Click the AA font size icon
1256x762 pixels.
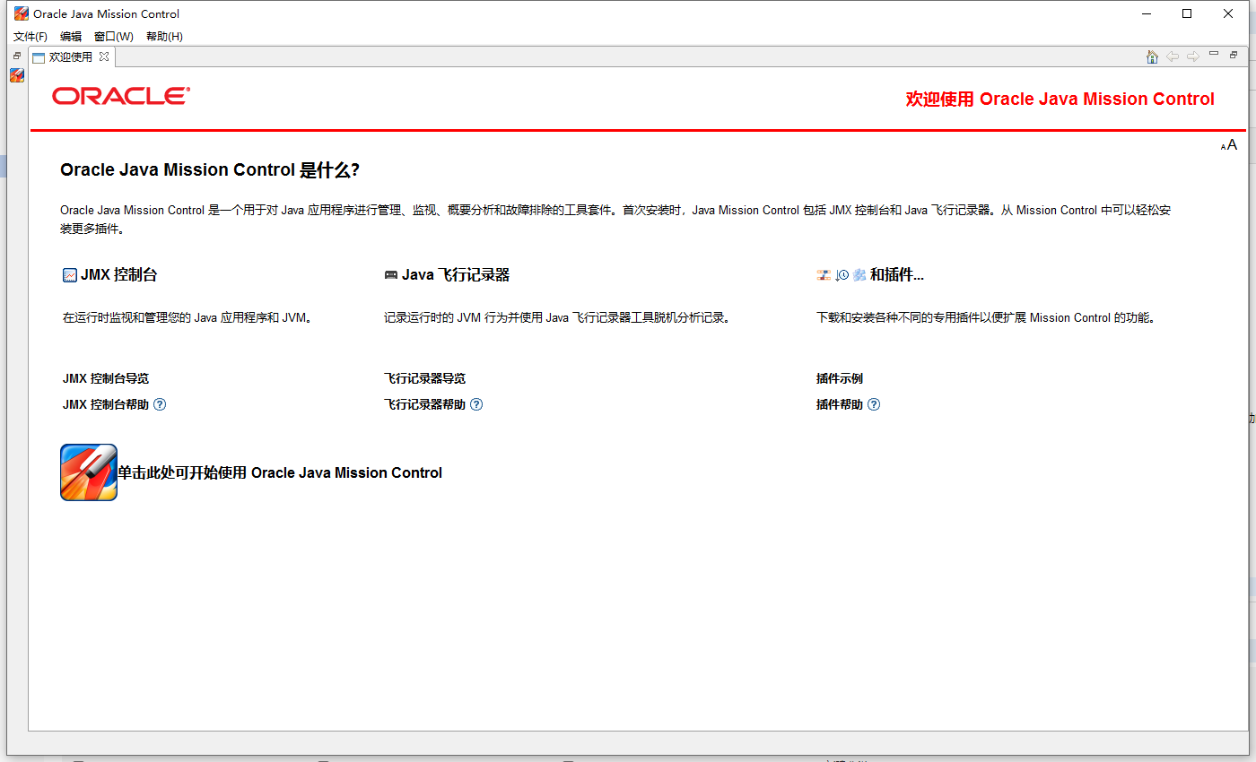click(x=1229, y=145)
